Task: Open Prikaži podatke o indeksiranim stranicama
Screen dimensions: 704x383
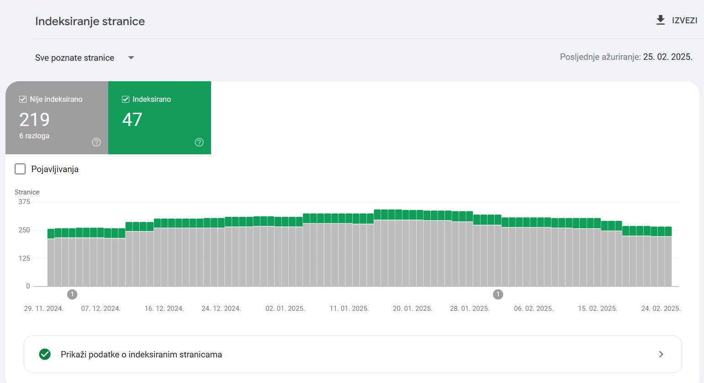Action: pyautogui.click(x=141, y=355)
